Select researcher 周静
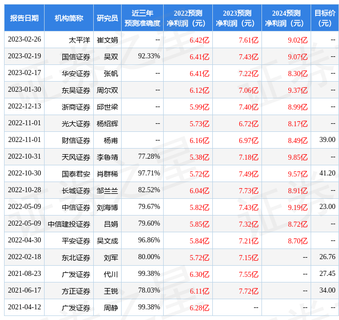 pyautogui.click(x=111, y=308)
